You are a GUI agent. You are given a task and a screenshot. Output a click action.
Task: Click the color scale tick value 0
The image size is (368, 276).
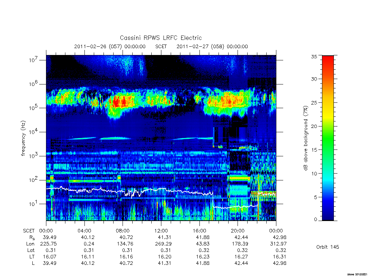click(x=315, y=220)
